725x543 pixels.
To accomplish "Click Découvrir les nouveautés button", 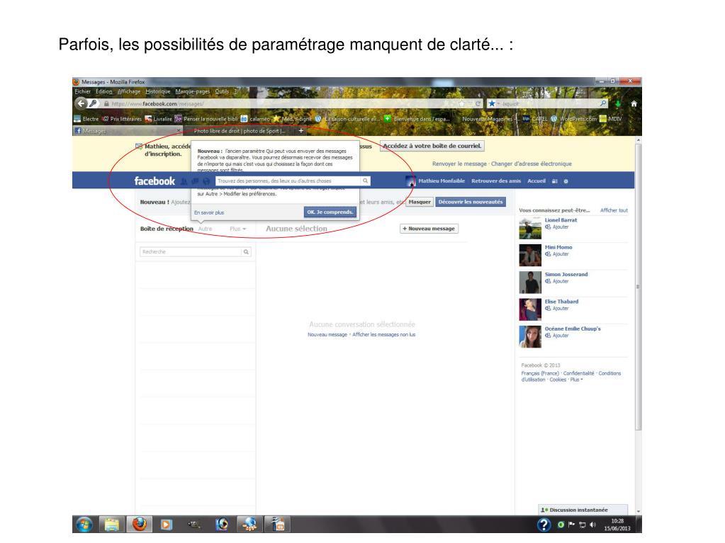I will tap(471, 202).
